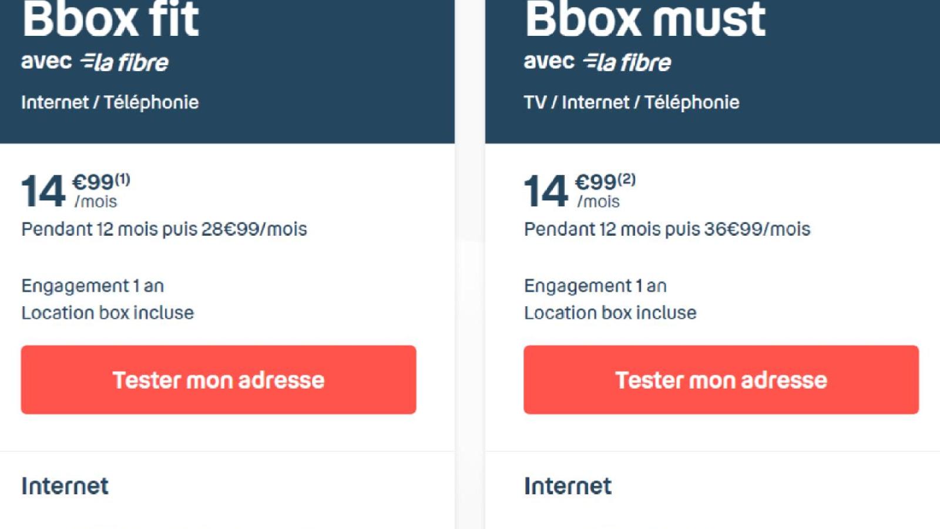Click 'Tester mon adresse' for Bbox fit

click(219, 380)
